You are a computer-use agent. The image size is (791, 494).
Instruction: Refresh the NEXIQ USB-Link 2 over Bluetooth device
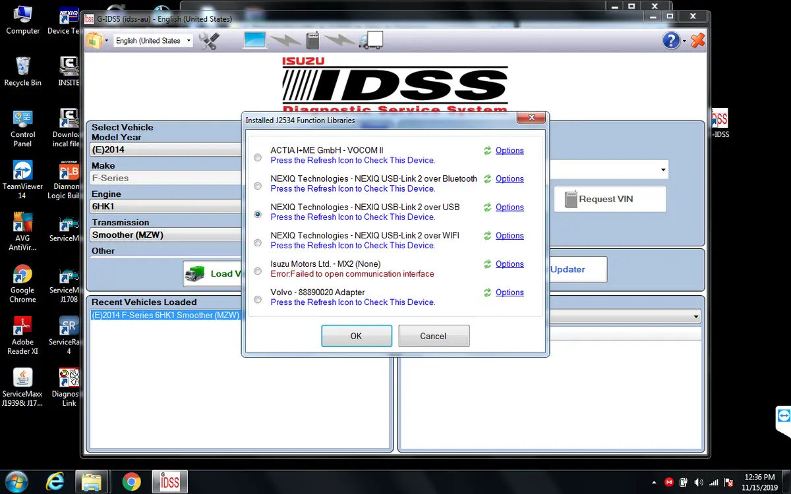click(x=487, y=178)
